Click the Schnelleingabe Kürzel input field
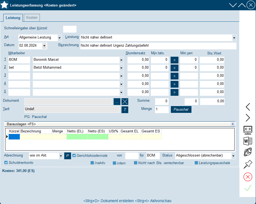This screenshot has width=256, height=204. click(x=70, y=29)
